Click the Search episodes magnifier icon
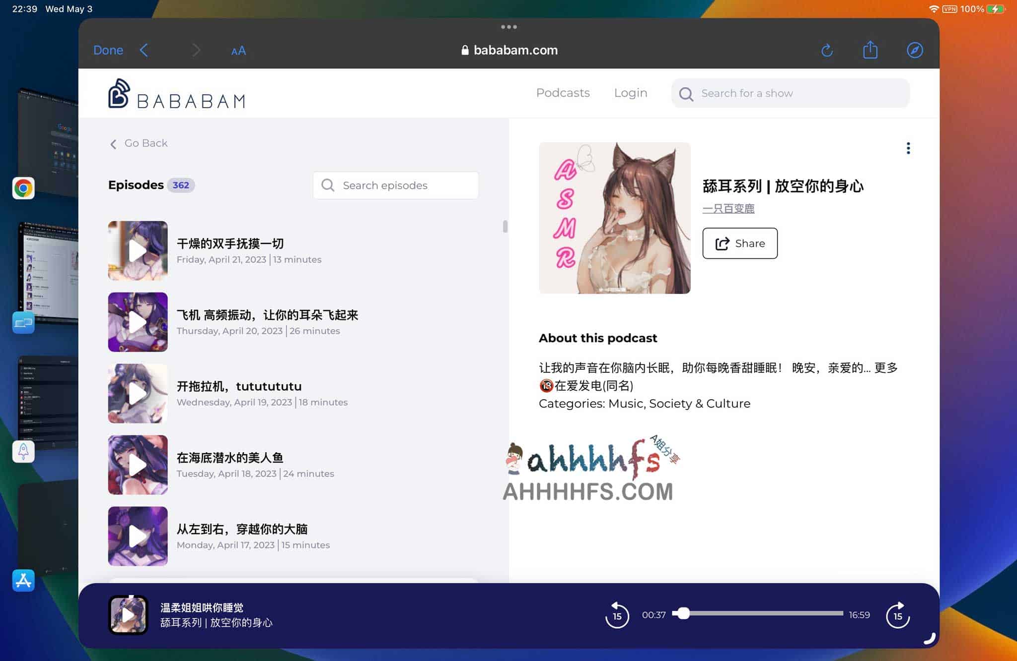Image resolution: width=1017 pixels, height=661 pixels. click(x=328, y=185)
